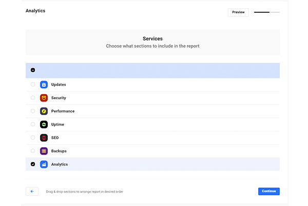Click the SEO service icon

(x=44, y=138)
